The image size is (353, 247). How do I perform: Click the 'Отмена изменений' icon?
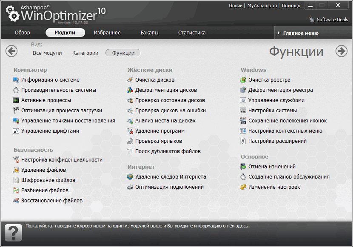point(243,167)
